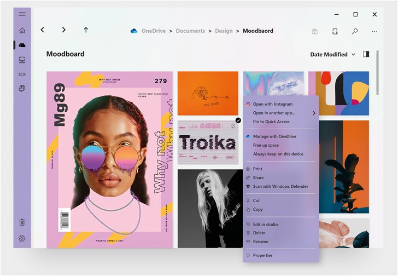Uncheck the Troika thumbnail selection checkmark
The height and width of the screenshot is (276, 398).
(x=238, y=120)
